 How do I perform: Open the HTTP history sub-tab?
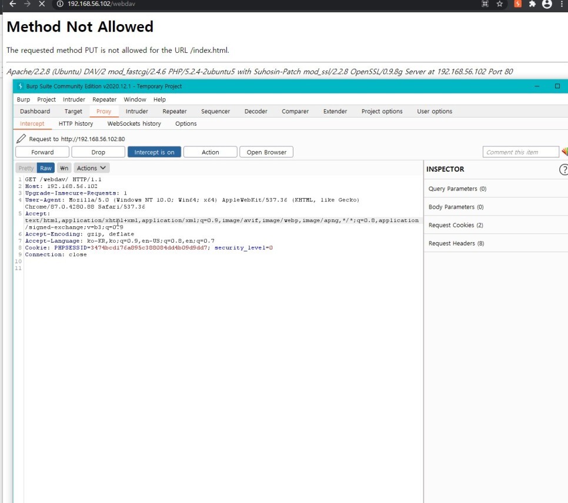(76, 123)
